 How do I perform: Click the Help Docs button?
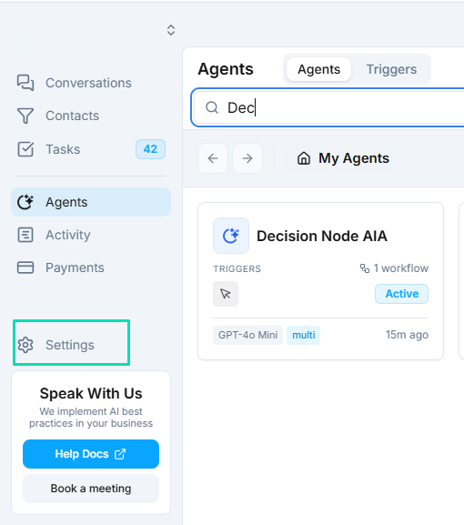[x=91, y=454]
